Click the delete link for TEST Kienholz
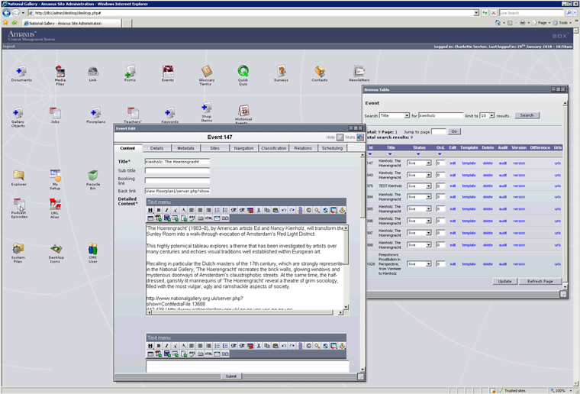The height and width of the screenshot is (394, 580). [488, 186]
